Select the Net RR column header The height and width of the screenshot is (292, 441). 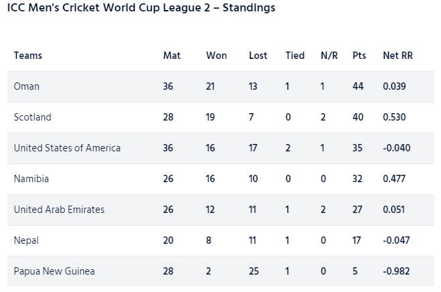tap(397, 56)
